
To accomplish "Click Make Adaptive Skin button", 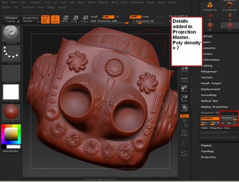I will (x=219, y=128).
